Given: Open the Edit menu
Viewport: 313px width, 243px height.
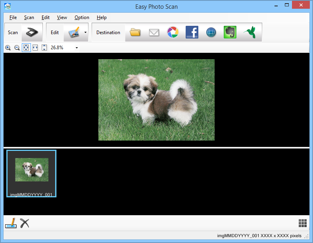Looking at the screenshot, I should coord(46,17).
